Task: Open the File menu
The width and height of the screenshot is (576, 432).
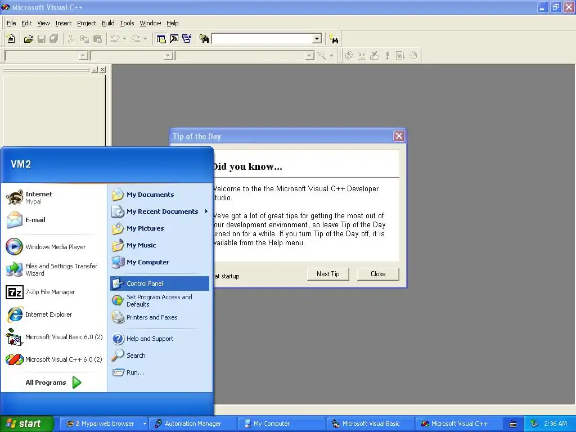Action: click(11, 23)
